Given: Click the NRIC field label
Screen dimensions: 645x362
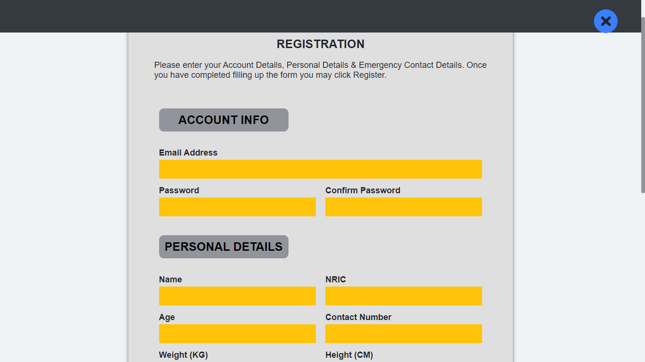Looking at the screenshot, I should pyautogui.click(x=335, y=280).
